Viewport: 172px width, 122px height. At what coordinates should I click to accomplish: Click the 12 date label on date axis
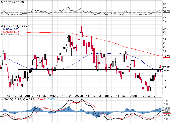pos(9,96)
